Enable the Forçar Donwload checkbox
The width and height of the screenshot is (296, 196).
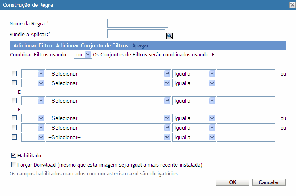click(14, 164)
